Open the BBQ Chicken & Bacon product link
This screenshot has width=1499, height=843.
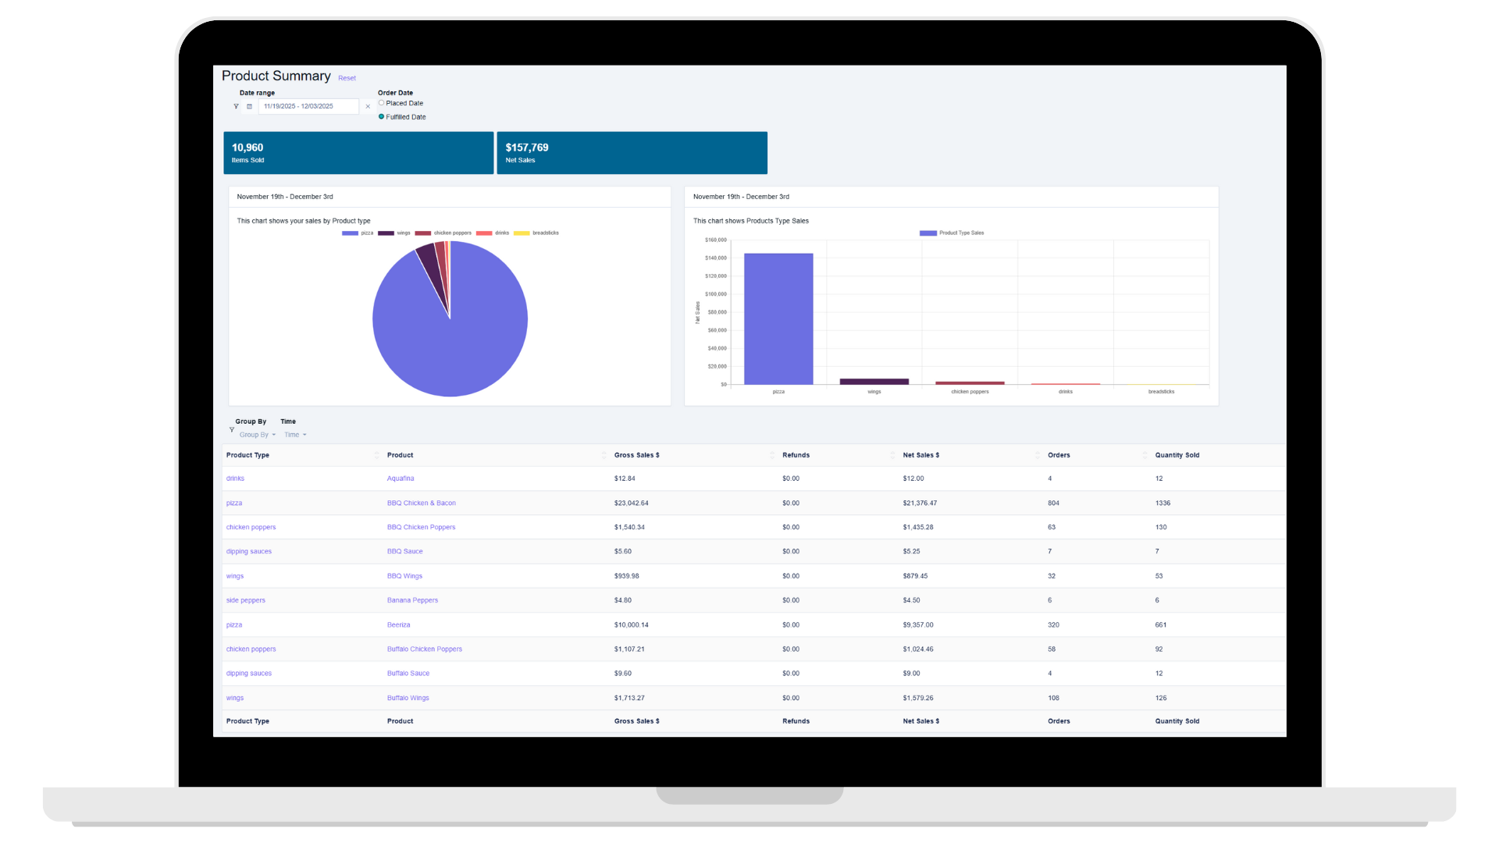pos(421,503)
